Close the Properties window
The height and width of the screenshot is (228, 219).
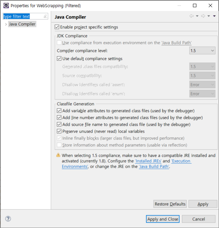(210, 6)
